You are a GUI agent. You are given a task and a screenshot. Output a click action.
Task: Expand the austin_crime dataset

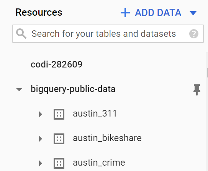(41, 163)
